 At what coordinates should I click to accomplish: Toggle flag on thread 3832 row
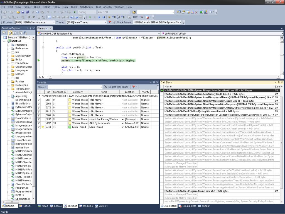coord(39,119)
